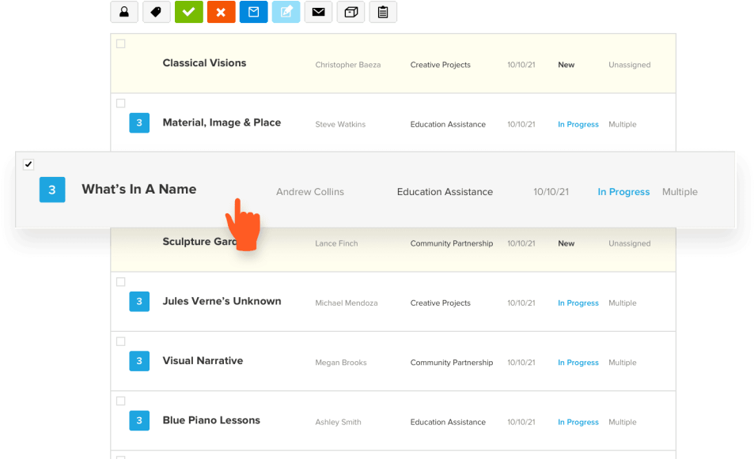The image size is (754, 459).
Task: Click the 10/10/21 date in Visual Narrative row
Action: (521, 363)
